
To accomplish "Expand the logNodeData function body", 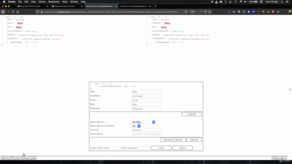I will click(x=205, y=39).
